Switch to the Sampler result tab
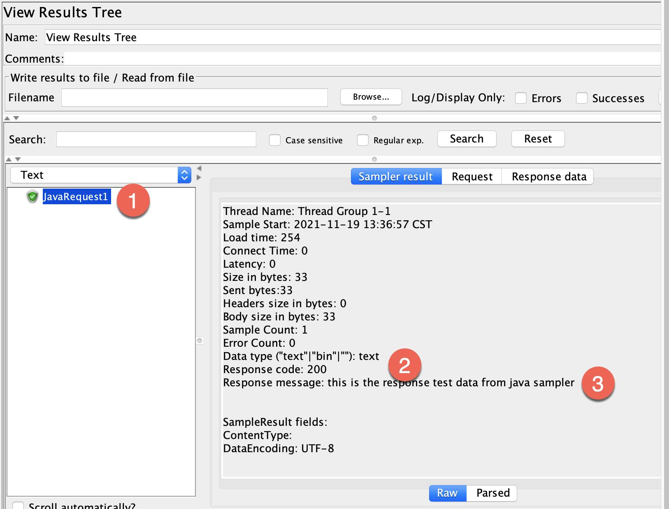The width and height of the screenshot is (669, 509). pyautogui.click(x=396, y=177)
